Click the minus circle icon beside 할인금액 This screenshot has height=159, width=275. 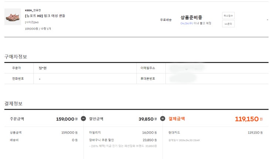pos(83,119)
